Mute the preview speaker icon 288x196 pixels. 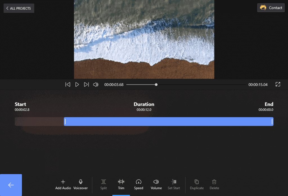96,85
